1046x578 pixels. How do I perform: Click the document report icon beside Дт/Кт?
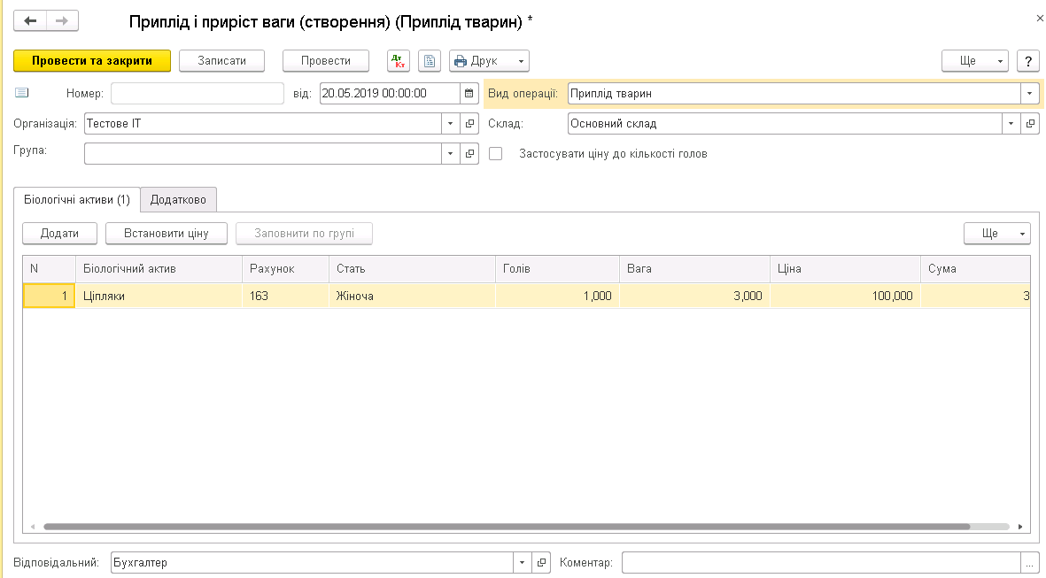click(430, 61)
